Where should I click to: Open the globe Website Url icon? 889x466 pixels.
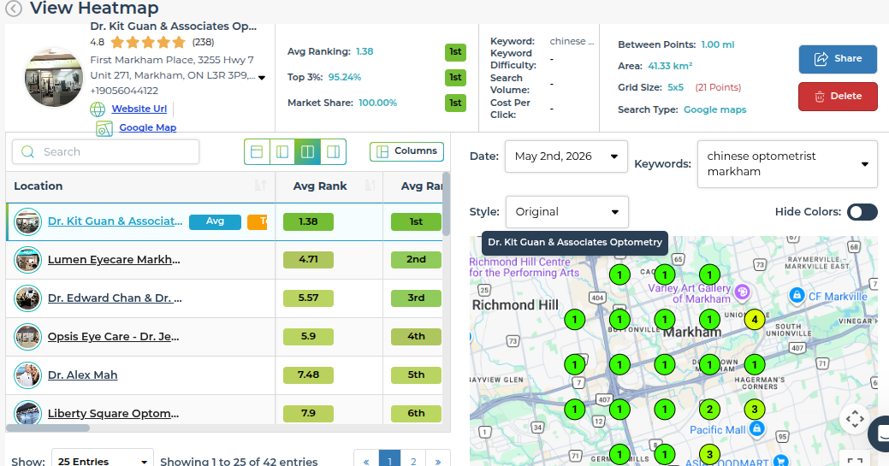(98, 109)
